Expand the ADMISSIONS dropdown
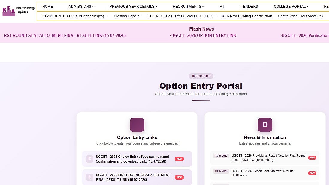The height and width of the screenshot is (185, 329). [x=81, y=7]
